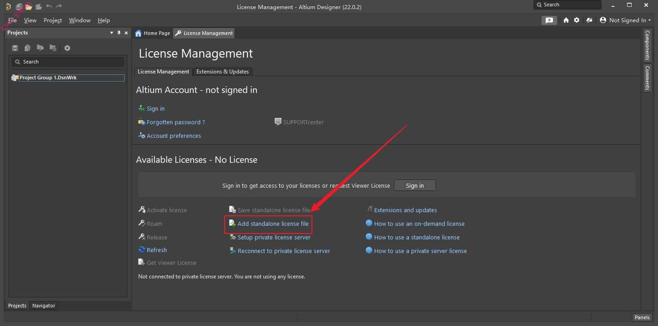
Task: Open preferences via the top-right gear icon
Action: click(577, 20)
